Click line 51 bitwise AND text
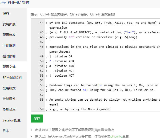The image size is (160, 138). (64, 66)
